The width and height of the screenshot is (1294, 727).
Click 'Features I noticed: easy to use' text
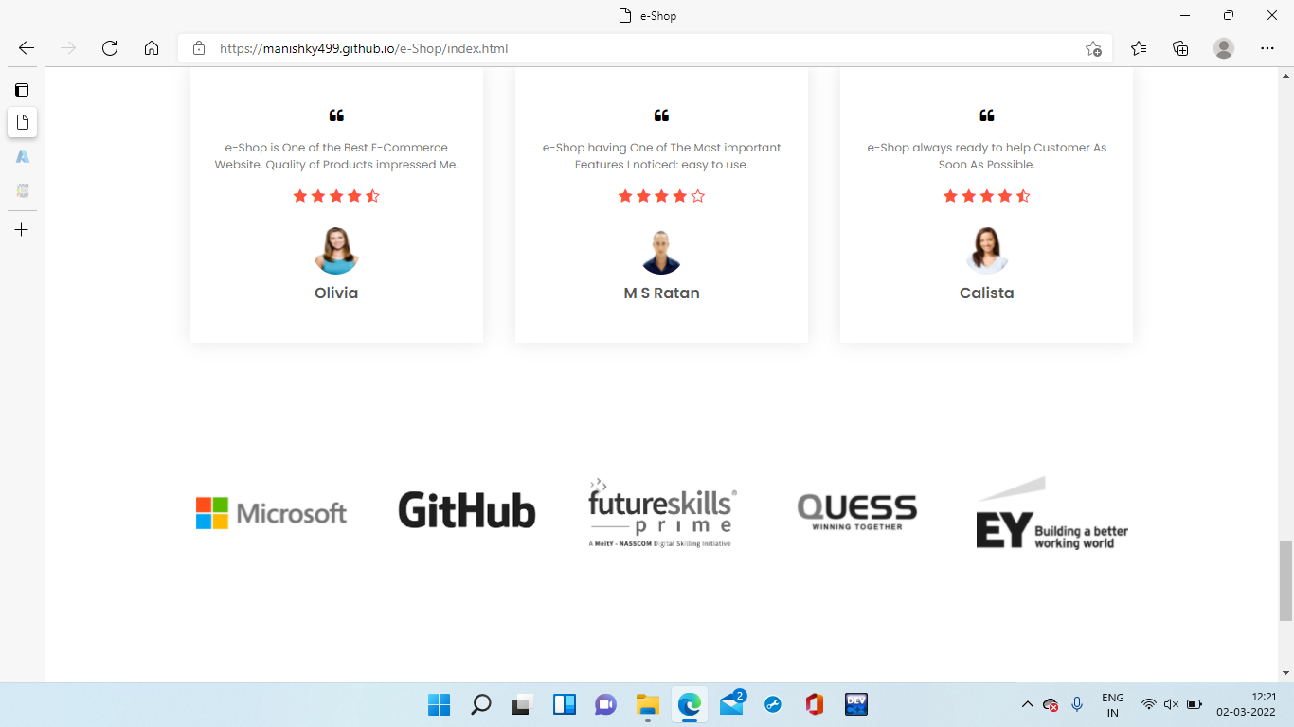661,165
